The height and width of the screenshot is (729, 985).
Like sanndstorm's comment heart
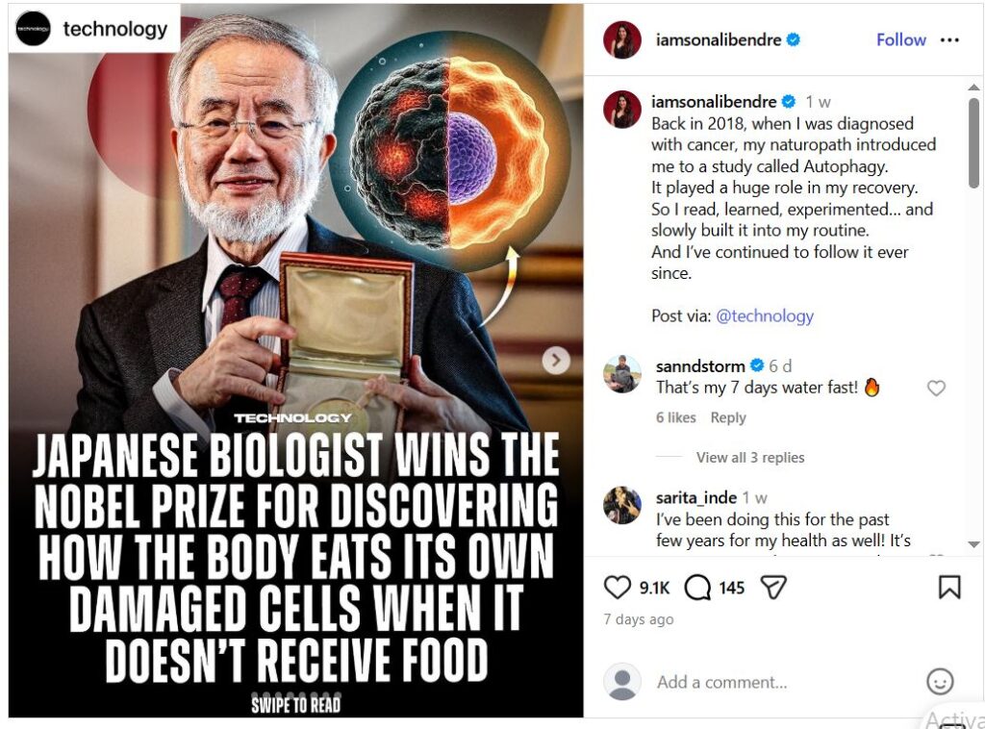[x=936, y=388]
